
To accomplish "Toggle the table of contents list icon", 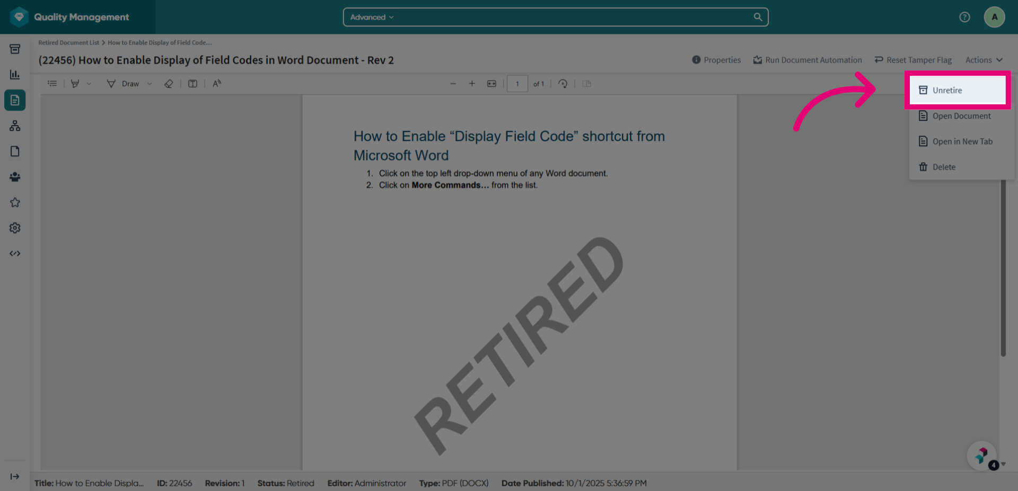I will tap(52, 84).
